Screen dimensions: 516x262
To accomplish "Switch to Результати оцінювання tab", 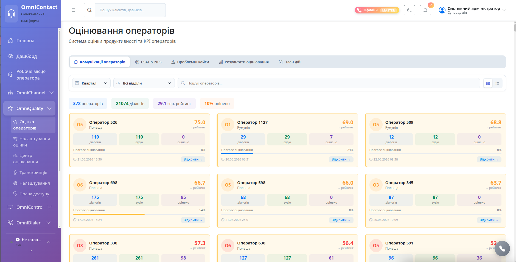I will tap(244, 62).
